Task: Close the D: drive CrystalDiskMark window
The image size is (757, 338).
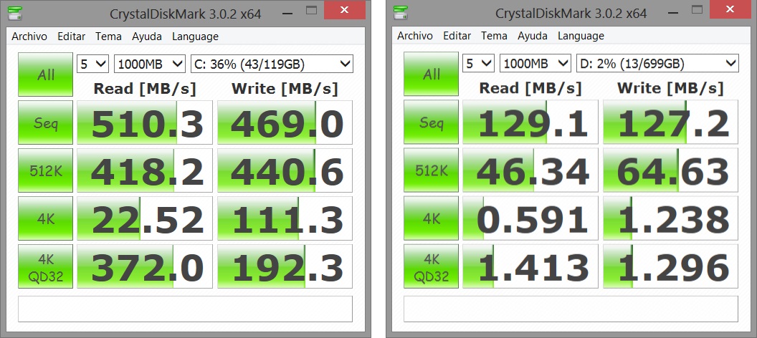Action: (x=730, y=10)
